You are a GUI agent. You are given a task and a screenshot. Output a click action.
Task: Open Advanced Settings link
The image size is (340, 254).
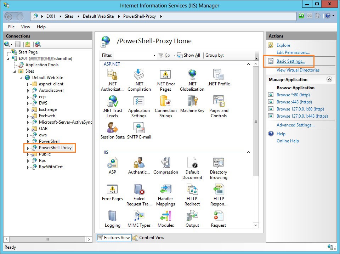click(x=295, y=125)
